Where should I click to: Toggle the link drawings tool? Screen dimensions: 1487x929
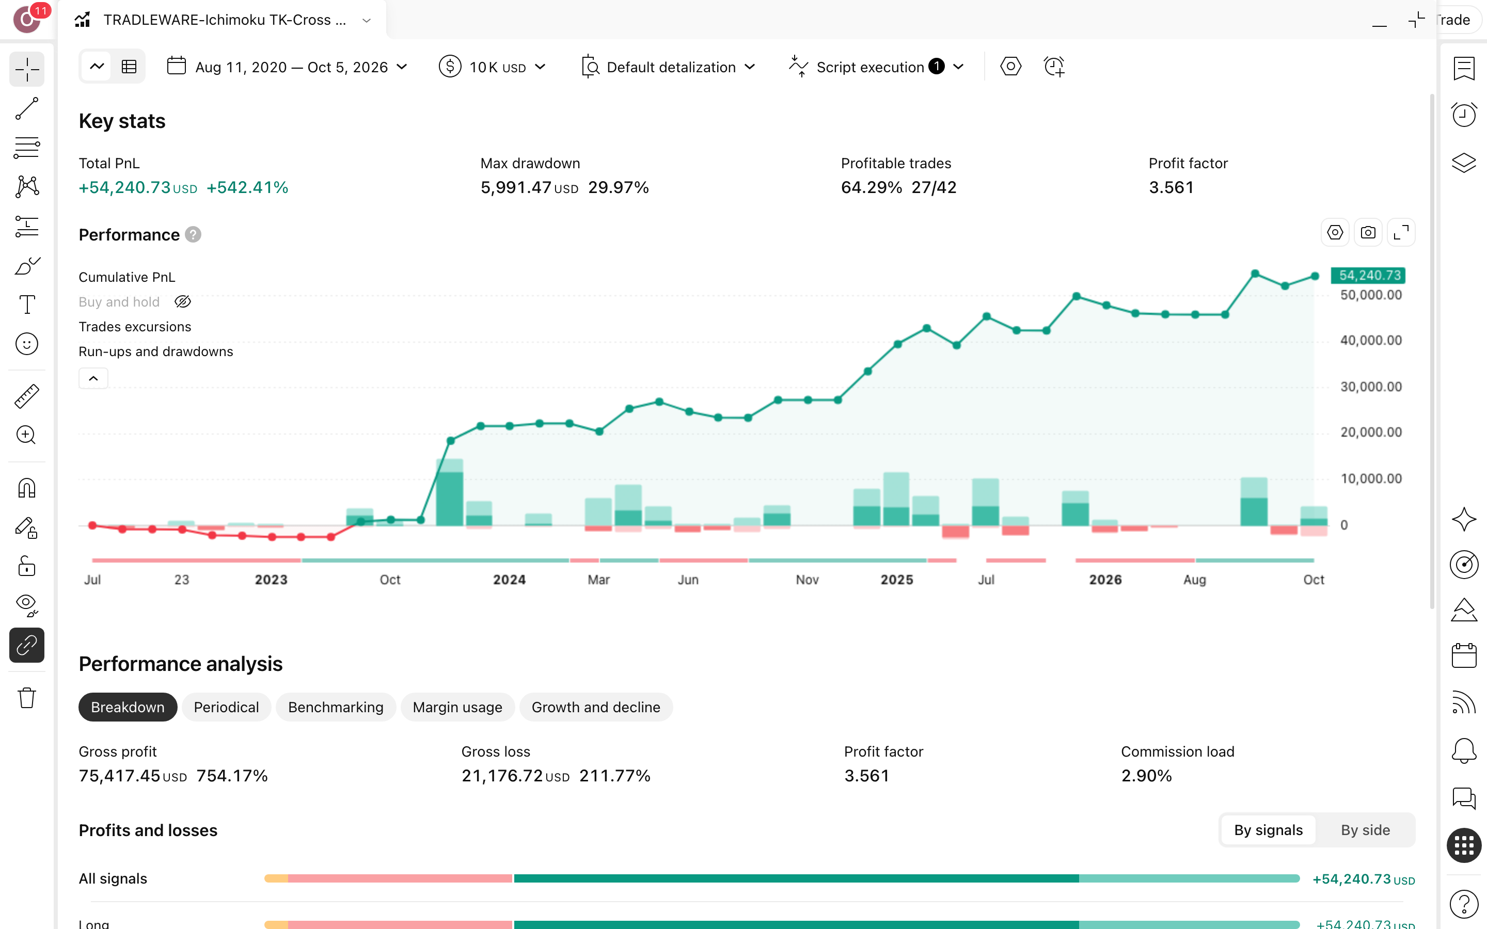(x=26, y=645)
